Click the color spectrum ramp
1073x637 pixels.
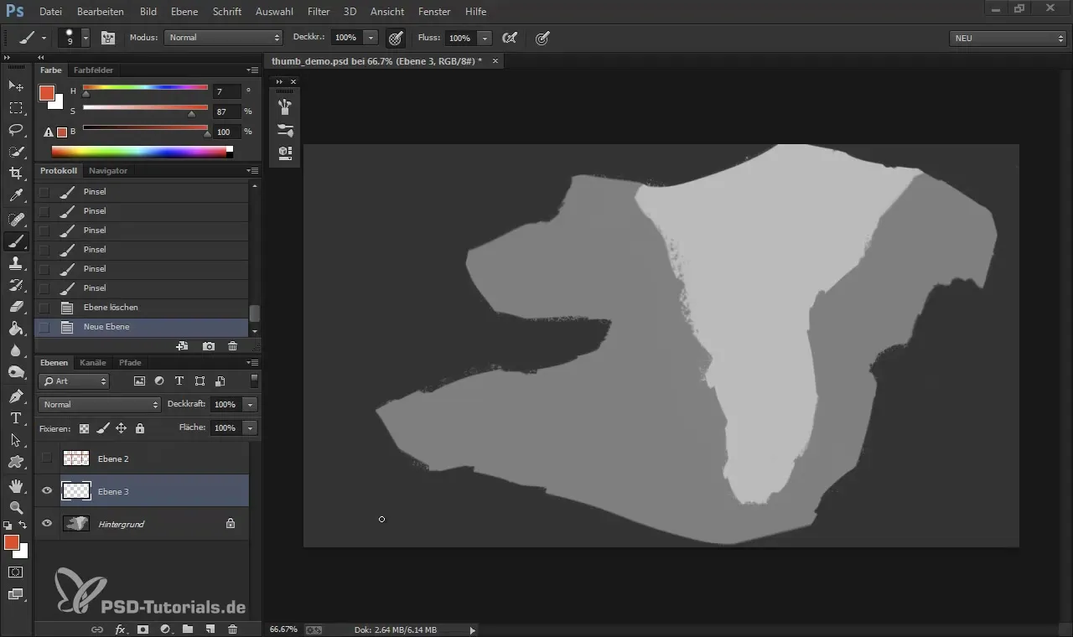tap(143, 152)
